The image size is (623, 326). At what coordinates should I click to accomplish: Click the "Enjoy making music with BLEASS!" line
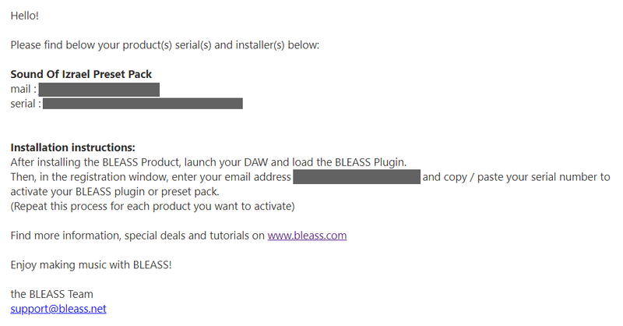pos(91,264)
